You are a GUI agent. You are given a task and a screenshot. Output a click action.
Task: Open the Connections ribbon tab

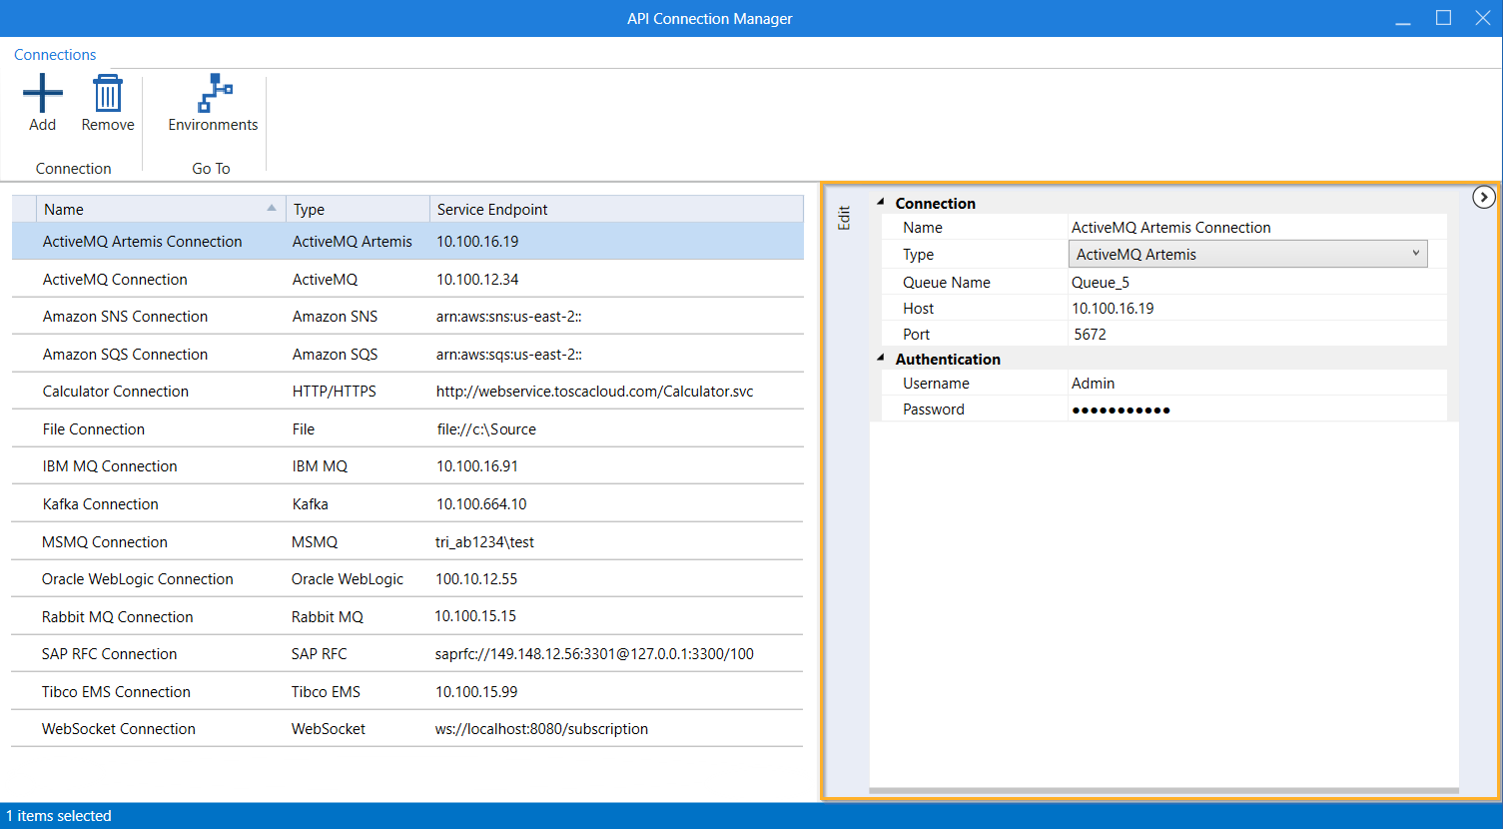click(x=55, y=55)
